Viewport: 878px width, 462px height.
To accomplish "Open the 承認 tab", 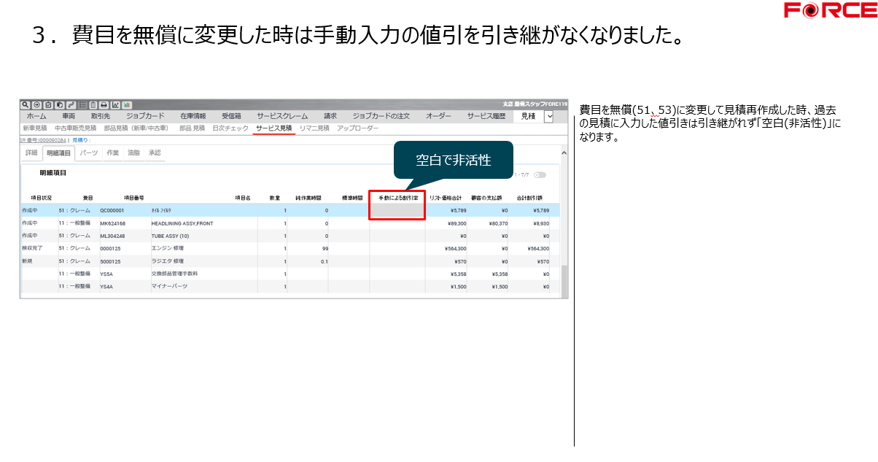I will point(155,153).
